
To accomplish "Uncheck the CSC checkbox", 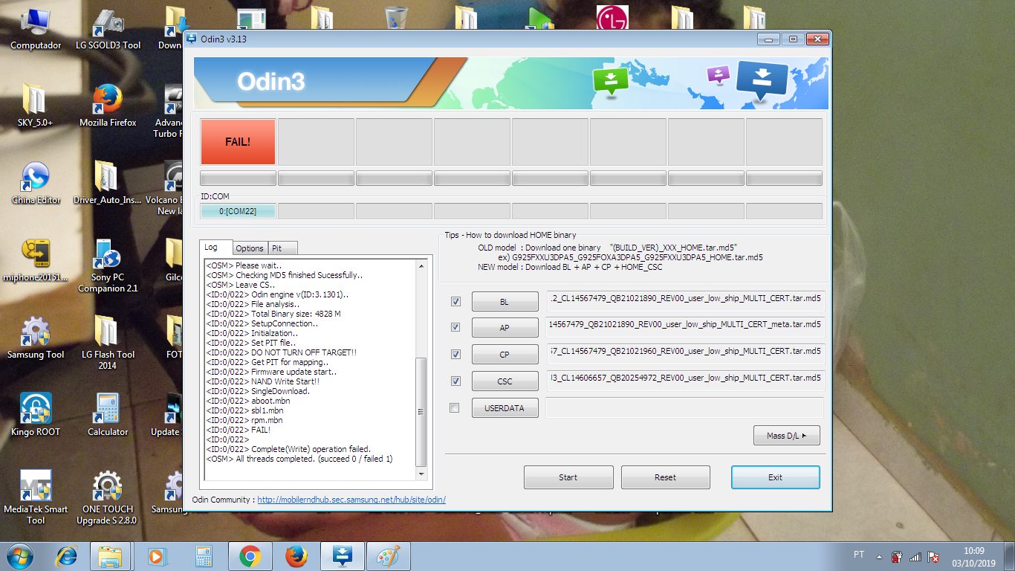I will click(x=455, y=381).
